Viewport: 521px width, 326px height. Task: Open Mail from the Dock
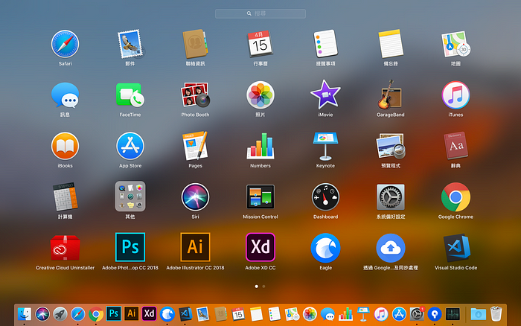tap(202, 314)
